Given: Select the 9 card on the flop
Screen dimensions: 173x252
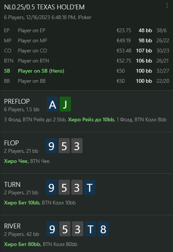Looking at the screenshot, I should coord(51,146).
